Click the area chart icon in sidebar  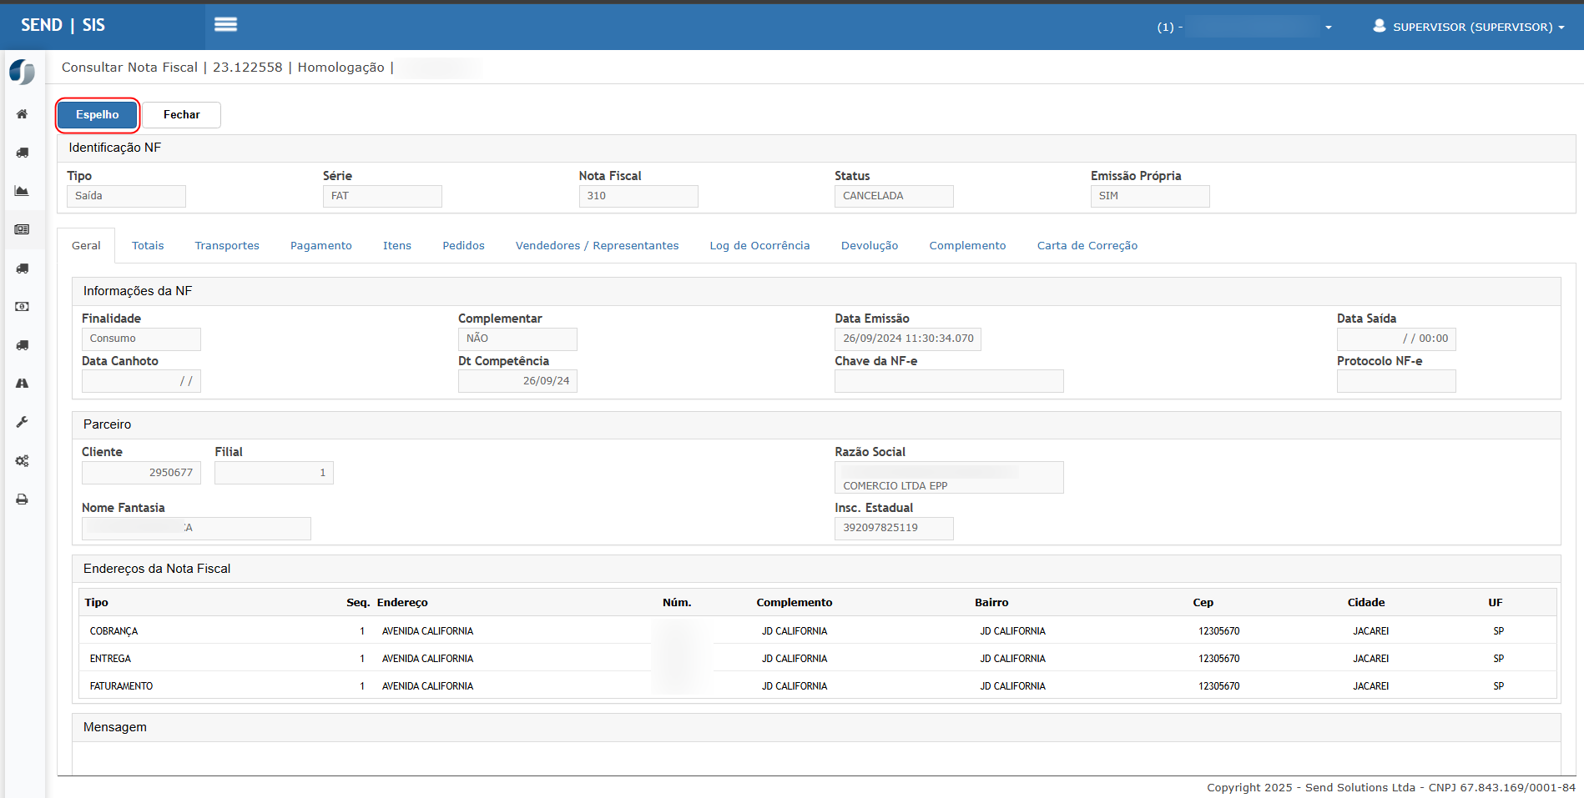click(23, 191)
